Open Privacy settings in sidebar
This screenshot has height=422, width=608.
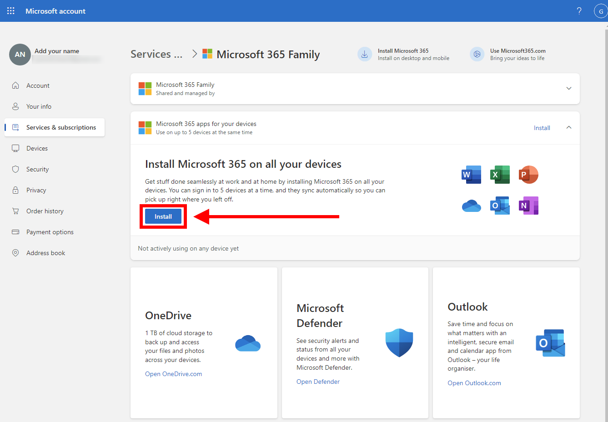(55, 190)
